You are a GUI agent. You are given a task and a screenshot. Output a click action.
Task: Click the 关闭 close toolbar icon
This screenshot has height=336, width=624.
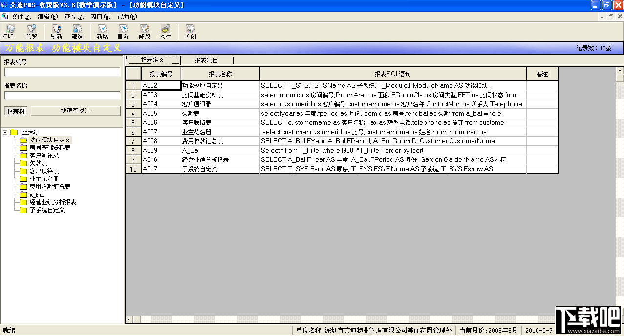point(190,32)
